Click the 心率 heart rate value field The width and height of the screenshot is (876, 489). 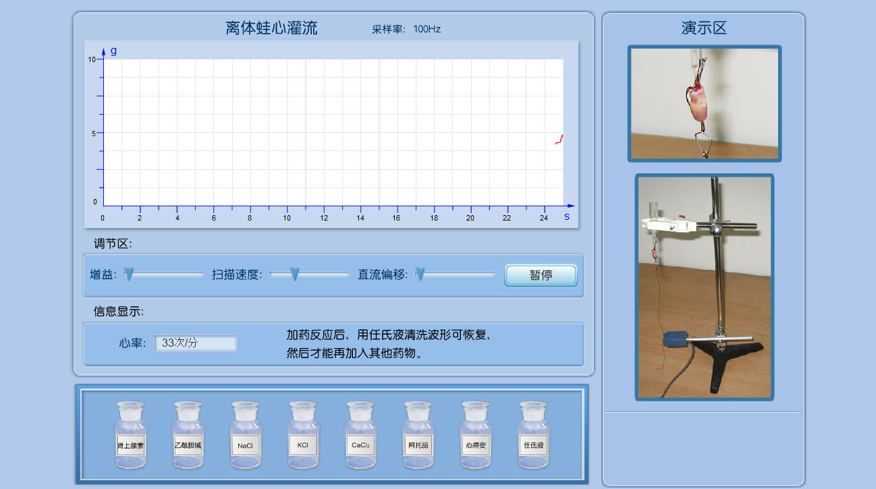pyautogui.click(x=195, y=343)
